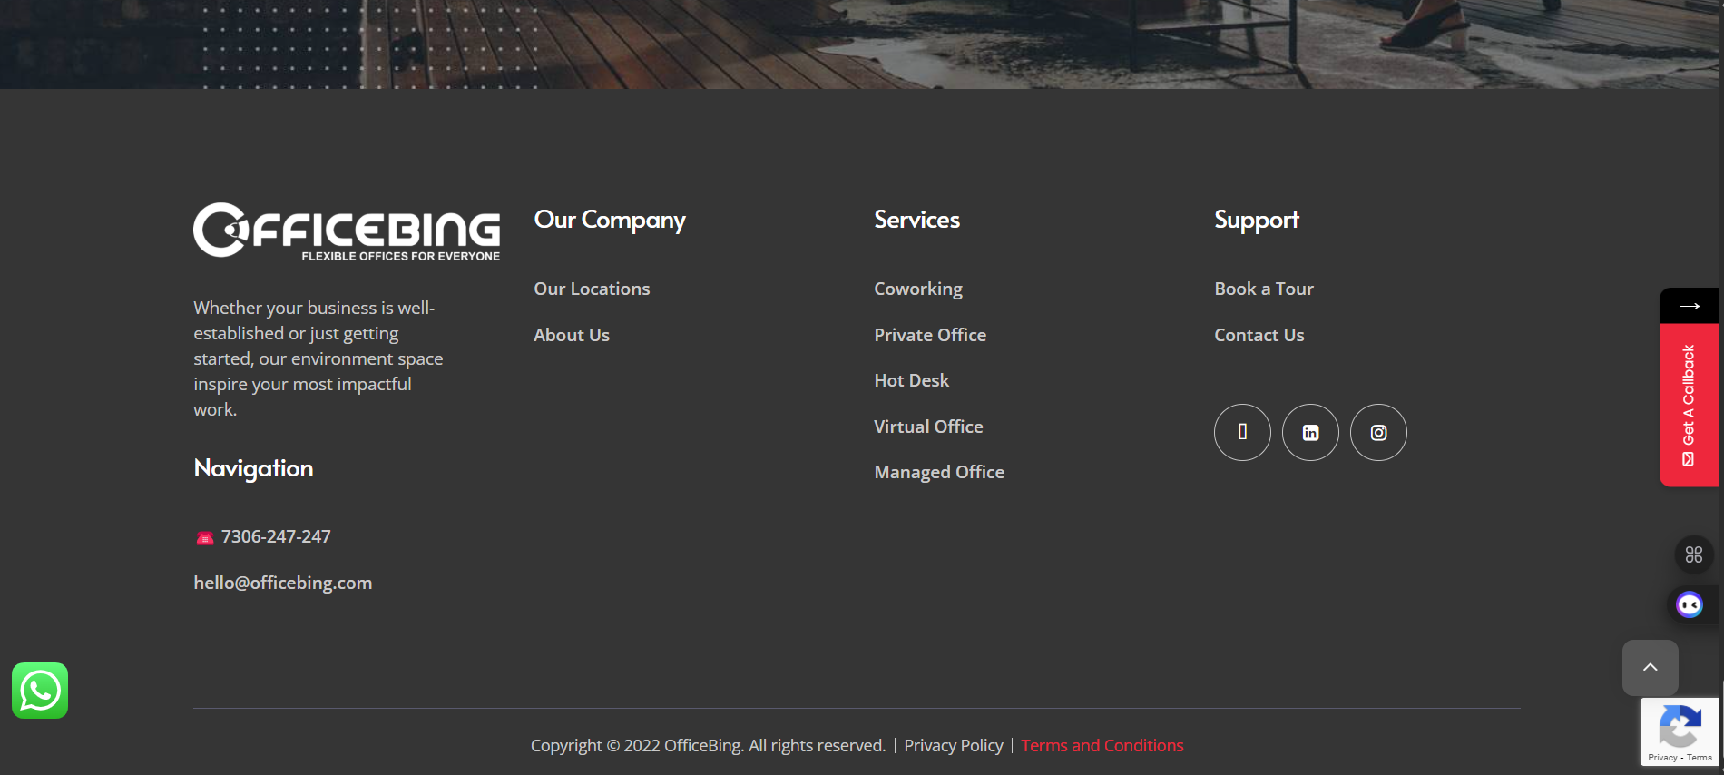This screenshot has height=775, width=1724.
Task: Open the Get A Callback tab
Action: point(1689,405)
